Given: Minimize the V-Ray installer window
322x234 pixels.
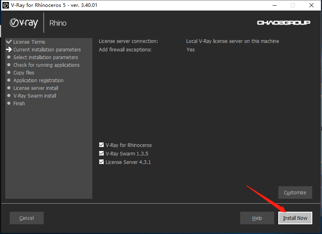Looking at the screenshot, I should (x=275, y=5).
